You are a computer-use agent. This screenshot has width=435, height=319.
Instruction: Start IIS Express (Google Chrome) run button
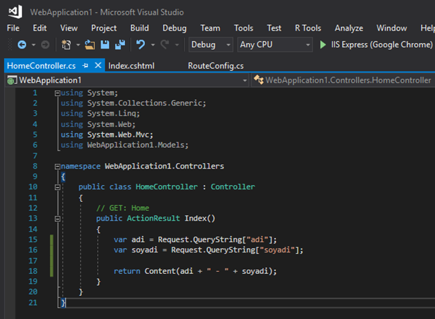pyautogui.click(x=376, y=44)
